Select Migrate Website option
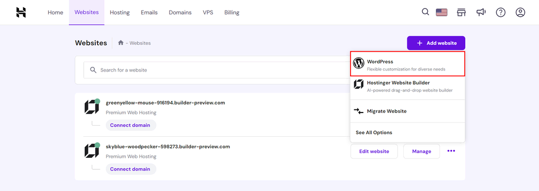Viewport: 539px width, 191px height. [407, 112]
